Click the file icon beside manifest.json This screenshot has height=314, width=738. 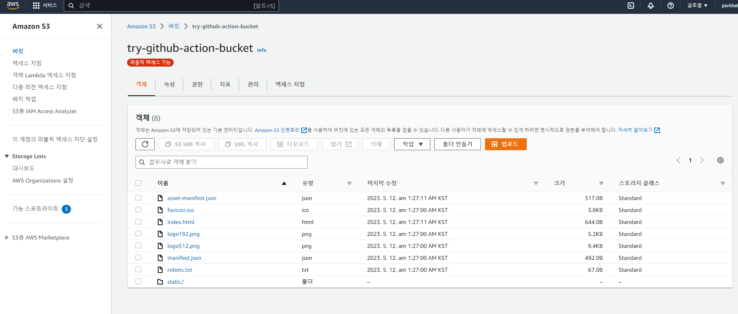tap(160, 258)
